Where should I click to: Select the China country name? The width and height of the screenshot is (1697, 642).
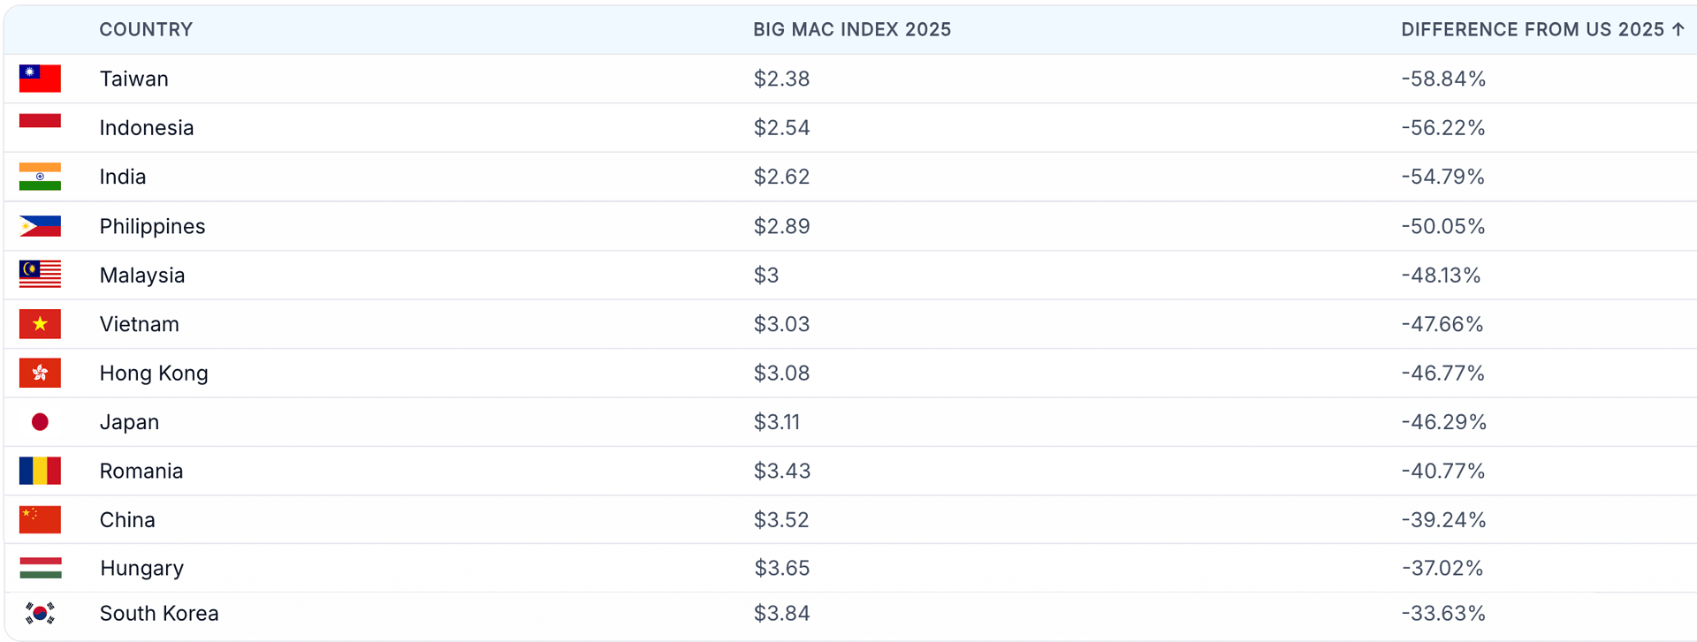point(127,519)
